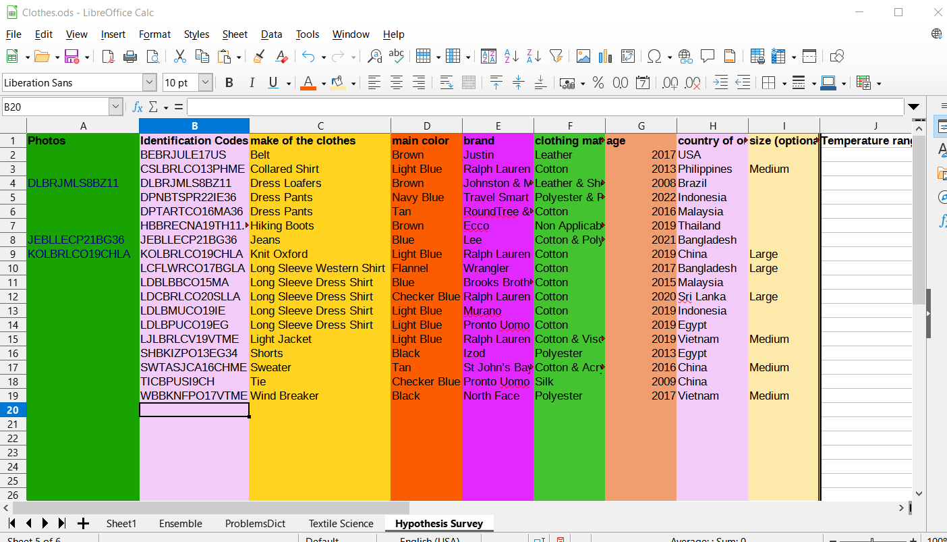Viewport: 947px width, 542px height.
Task: Open the Sort dialog icon
Action: pyautogui.click(x=488, y=57)
